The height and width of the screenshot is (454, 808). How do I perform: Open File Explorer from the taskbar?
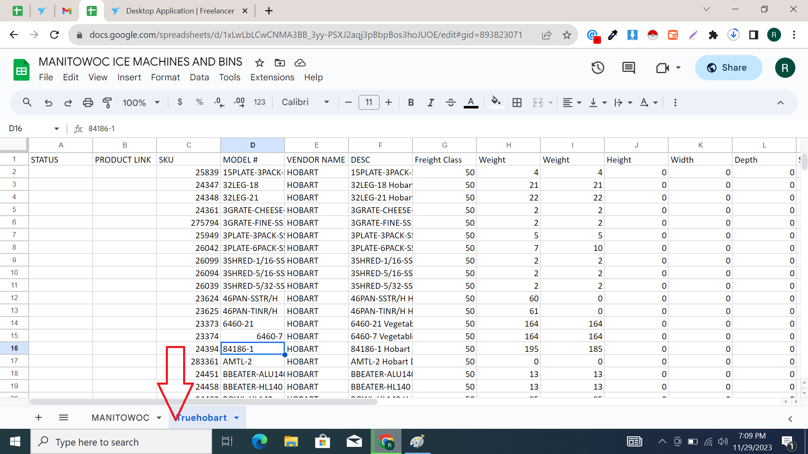[x=291, y=441]
